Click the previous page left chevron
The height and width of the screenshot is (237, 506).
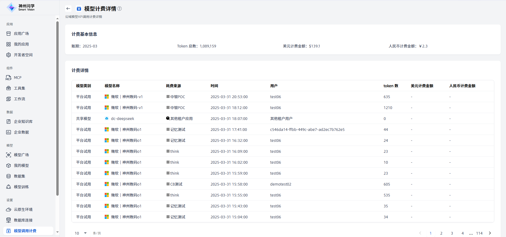click(x=420, y=233)
